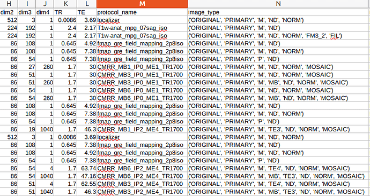Select dim4 value 260 in CMRR_MB1_IP0 row
This screenshot has height=196, width=370.
[45, 67]
